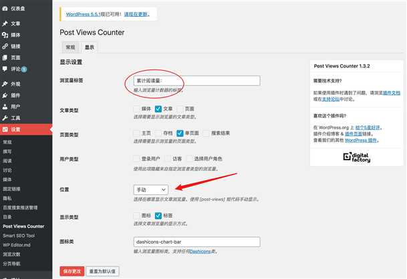The width and height of the screenshot is (407, 279).
Task: Open 常规 in the settings submenu
Action: click(x=7, y=142)
